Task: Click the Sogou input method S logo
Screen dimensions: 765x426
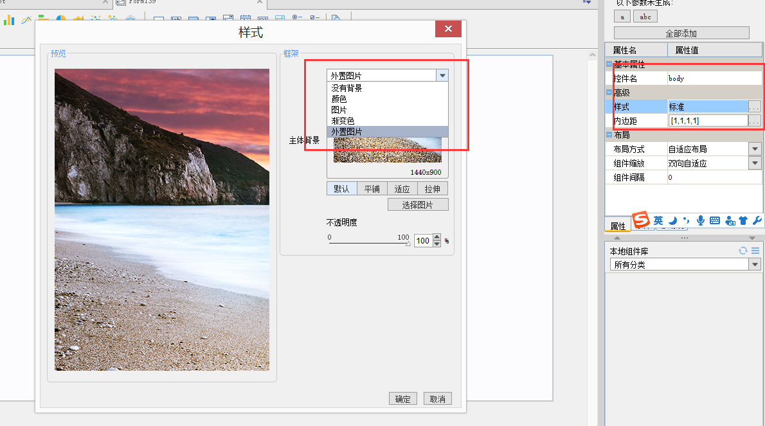Action: (641, 220)
